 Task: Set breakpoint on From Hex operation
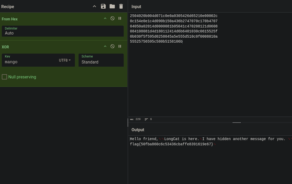tap(120, 18)
